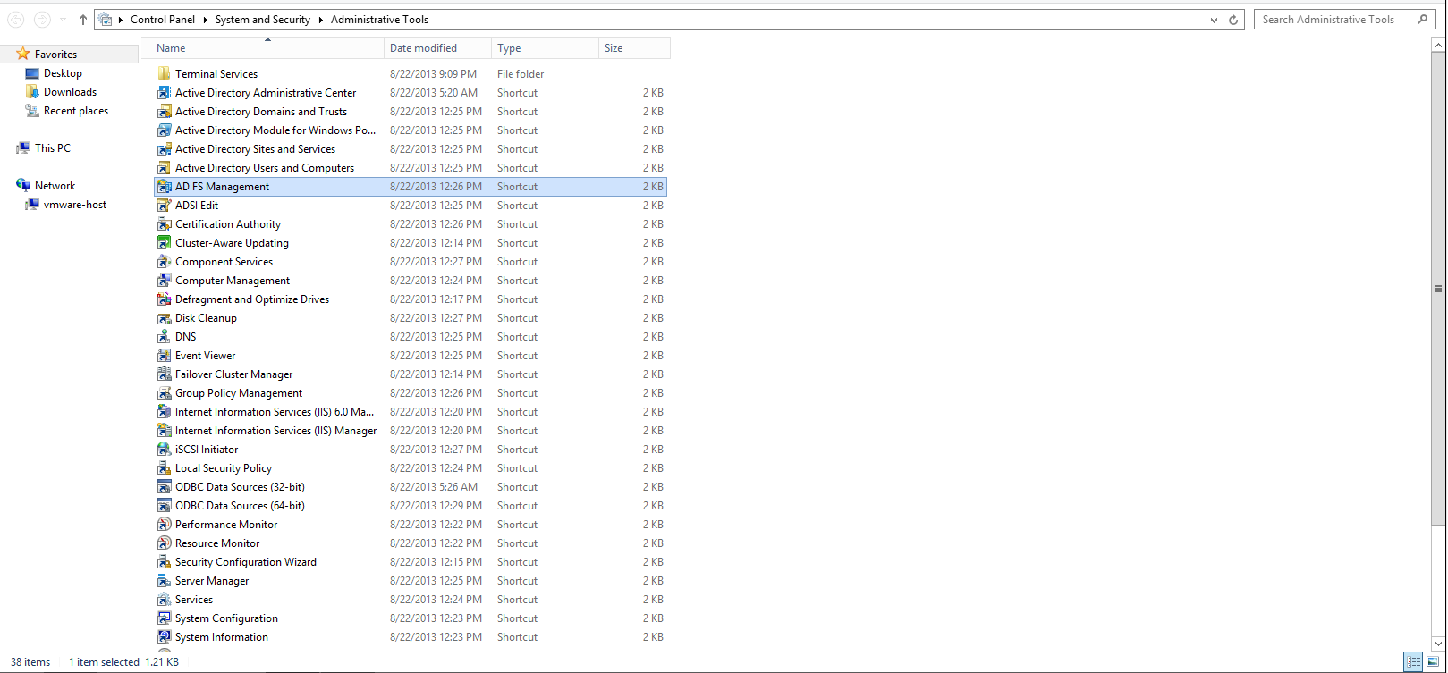Screen dimensions: 1448x673
Task: Click the Local Security Policy icon
Action: tap(165, 468)
